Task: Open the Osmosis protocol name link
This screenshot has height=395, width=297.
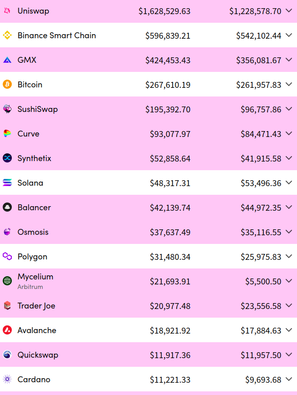Action: point(33,232)
